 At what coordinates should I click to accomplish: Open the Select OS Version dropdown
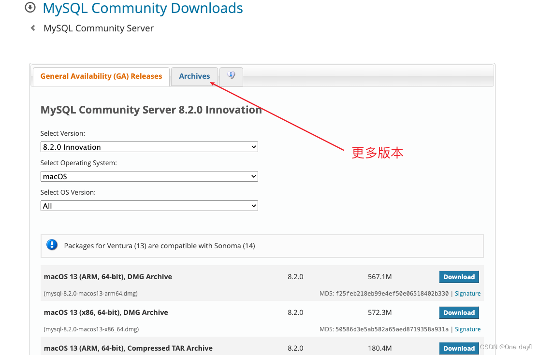(x=149, y=206)
